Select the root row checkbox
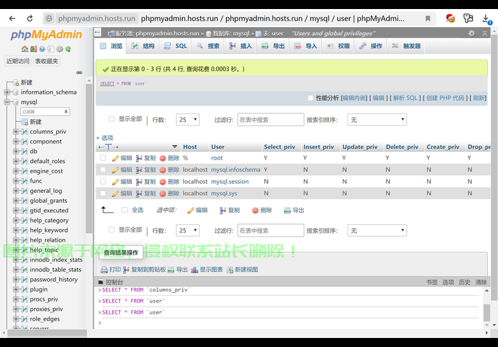The height and width of the screenshot is (347, 498). (103, 158)
